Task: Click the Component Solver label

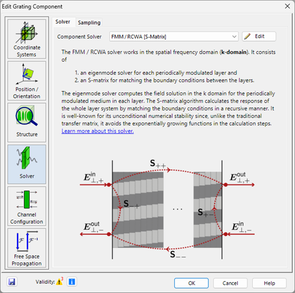Action: pos(79,37)
